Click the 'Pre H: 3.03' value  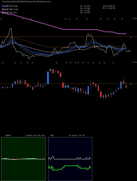[85, 8]
